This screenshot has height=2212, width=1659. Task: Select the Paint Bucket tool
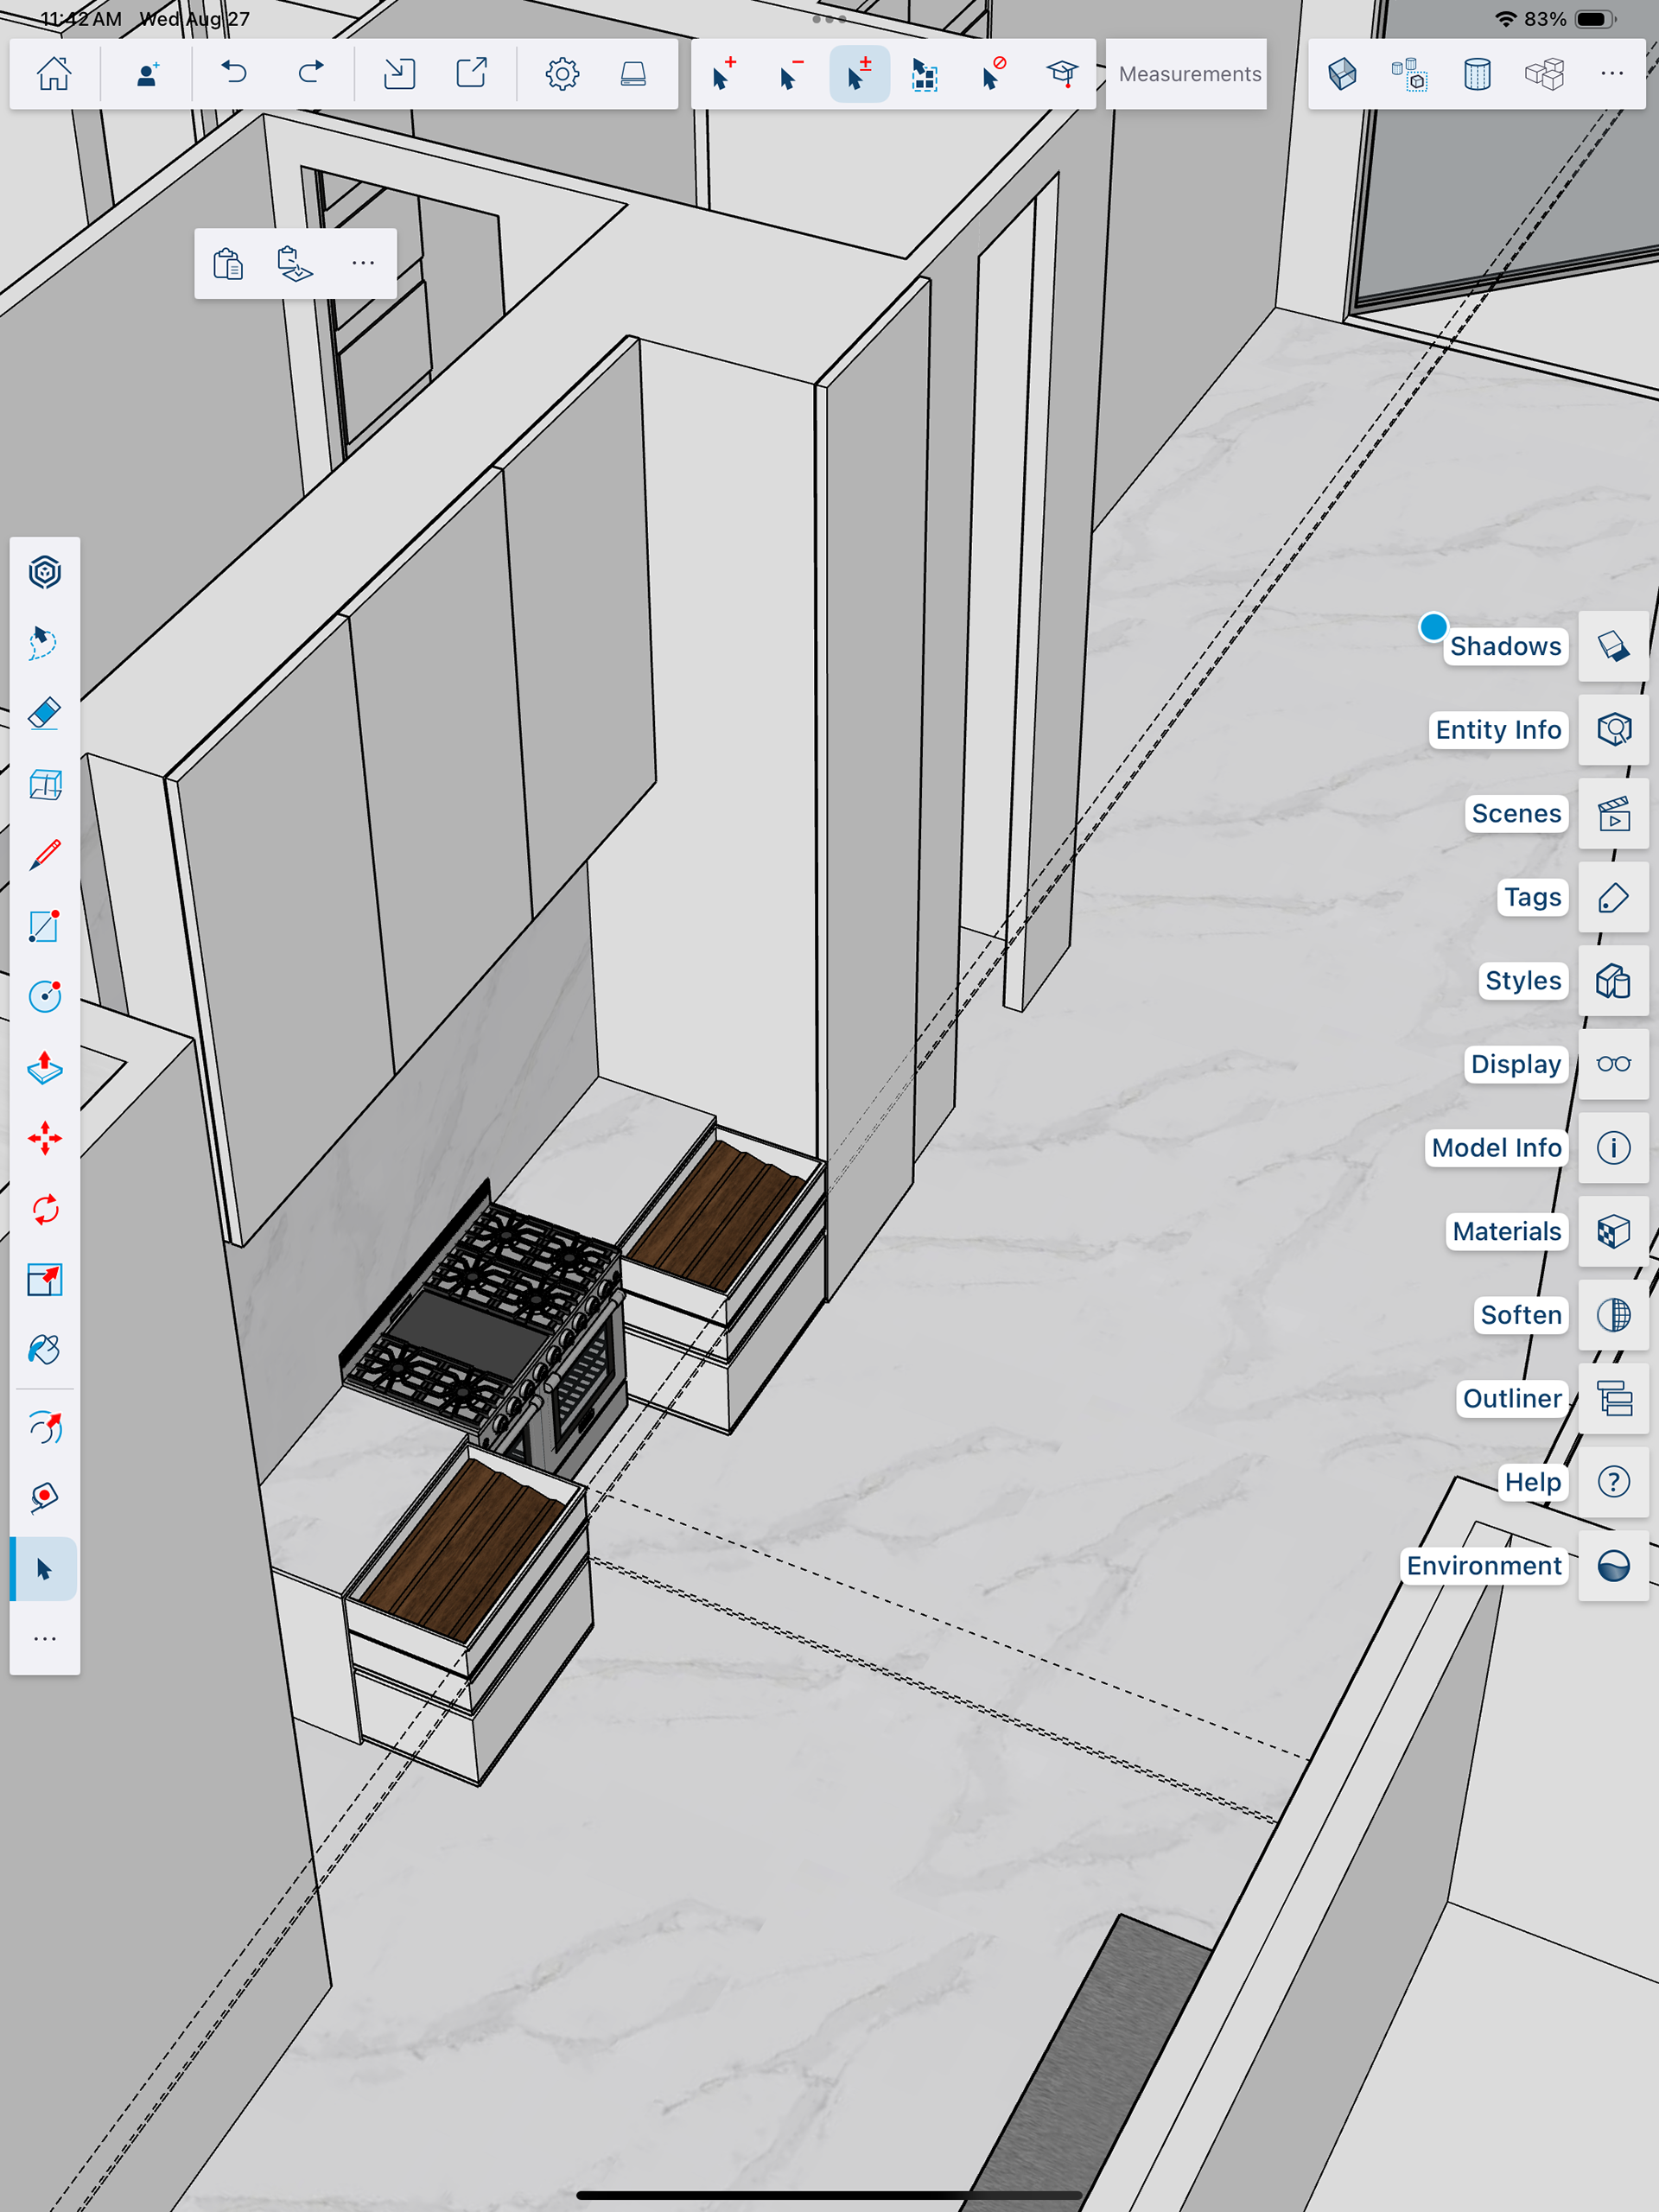45,1350
